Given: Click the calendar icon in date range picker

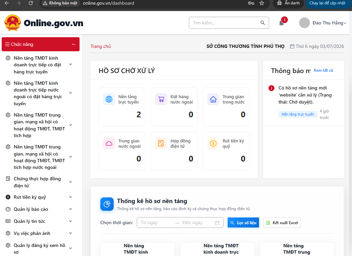Looking at the screenshot, I should (x=217, y=223).
